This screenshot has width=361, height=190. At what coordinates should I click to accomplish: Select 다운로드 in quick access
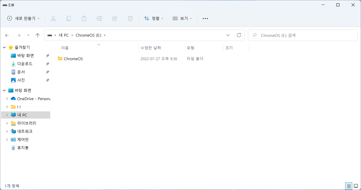coord(25,64)
